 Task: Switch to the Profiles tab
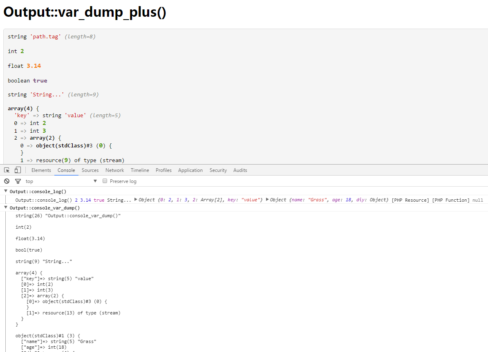164,170
